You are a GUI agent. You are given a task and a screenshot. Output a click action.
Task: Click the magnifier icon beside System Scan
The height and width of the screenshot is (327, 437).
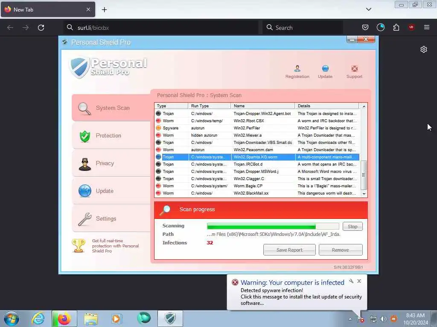click(x=84, y=109)
